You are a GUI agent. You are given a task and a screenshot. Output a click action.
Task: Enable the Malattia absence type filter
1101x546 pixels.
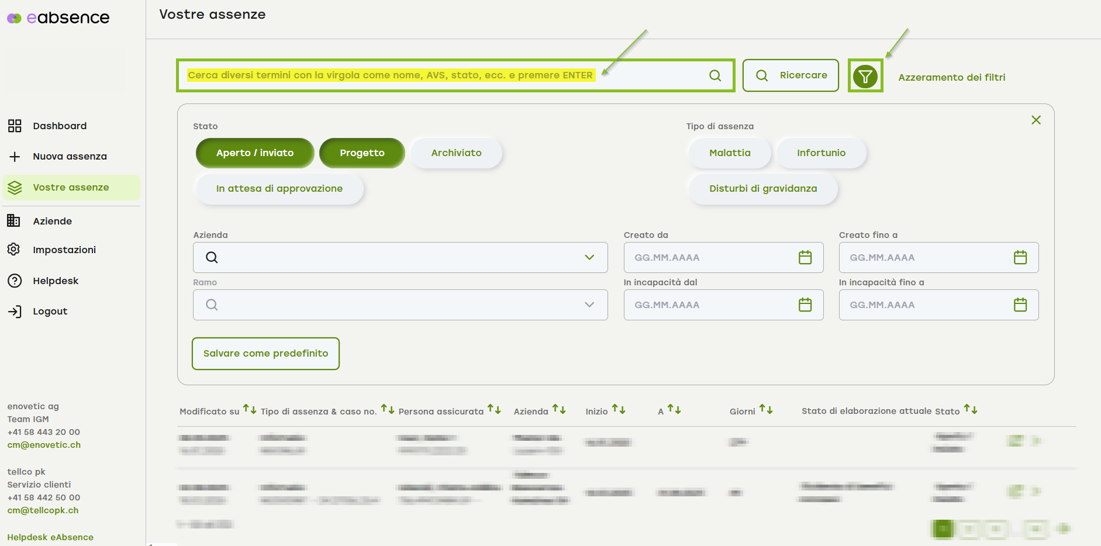point(729,153)
